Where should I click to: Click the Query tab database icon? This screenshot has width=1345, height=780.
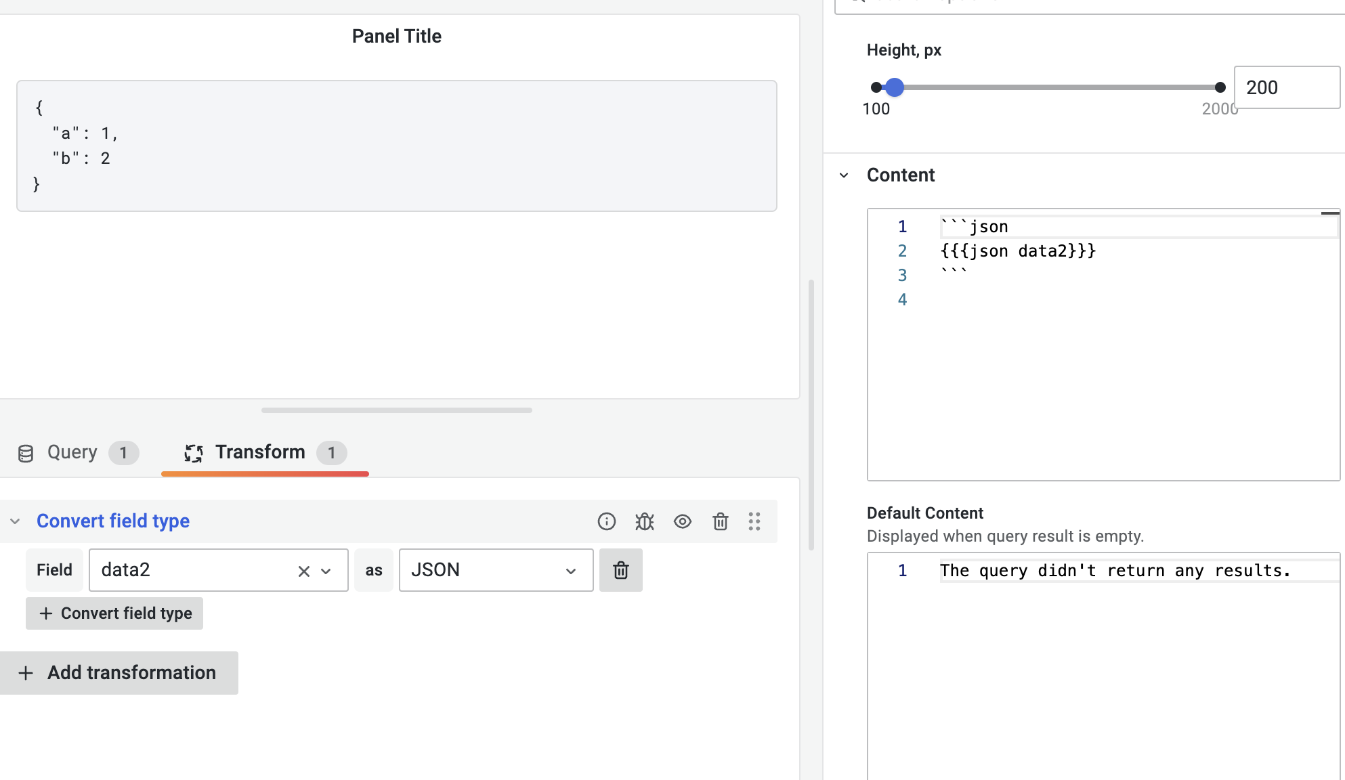coord(25,452)
